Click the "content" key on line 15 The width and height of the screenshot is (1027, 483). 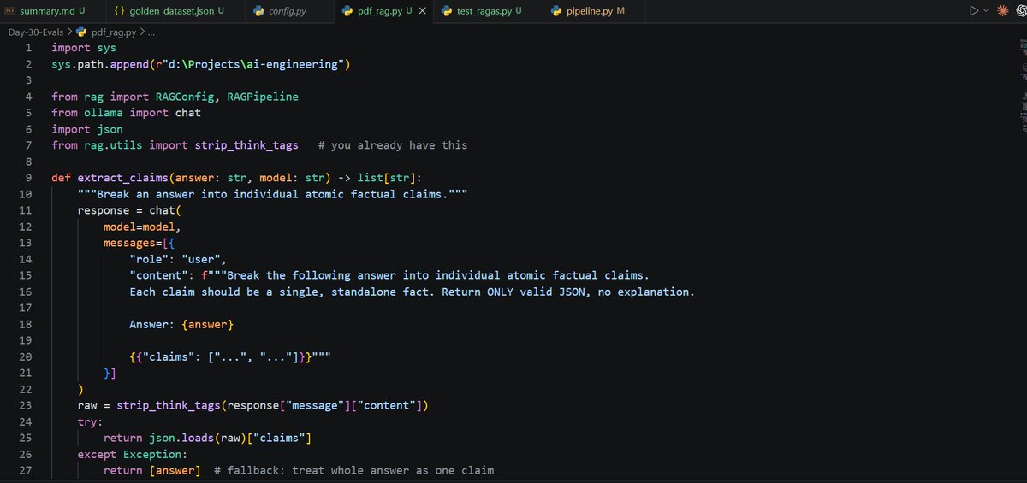point(158,275)
